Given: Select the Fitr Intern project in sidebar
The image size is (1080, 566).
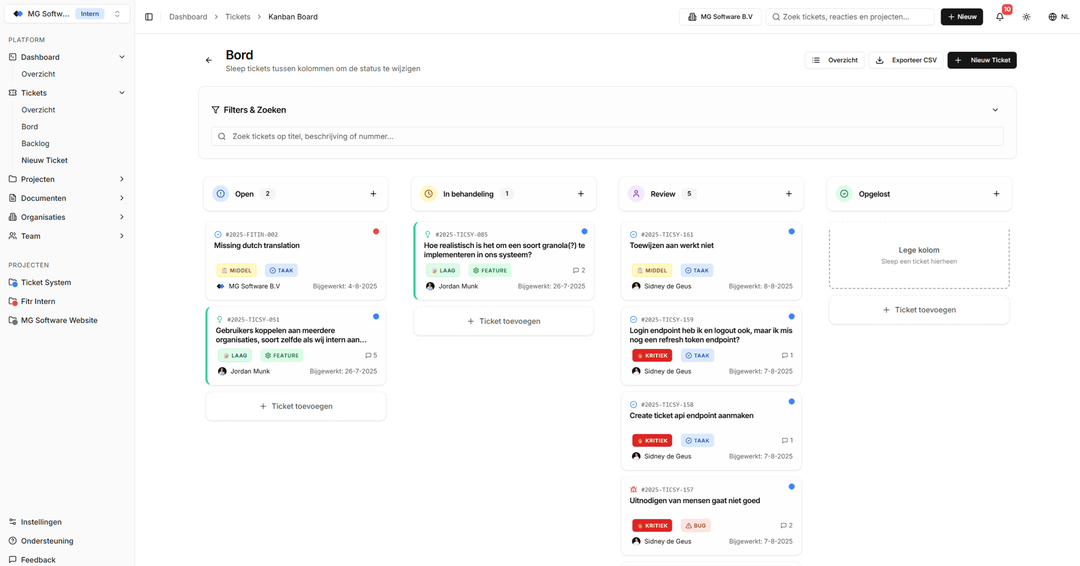Looking at the screenshot, I should click(38, 301).
